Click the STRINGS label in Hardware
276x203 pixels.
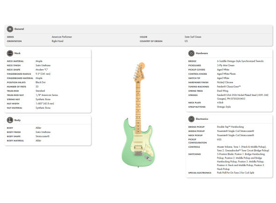[193, 95]
